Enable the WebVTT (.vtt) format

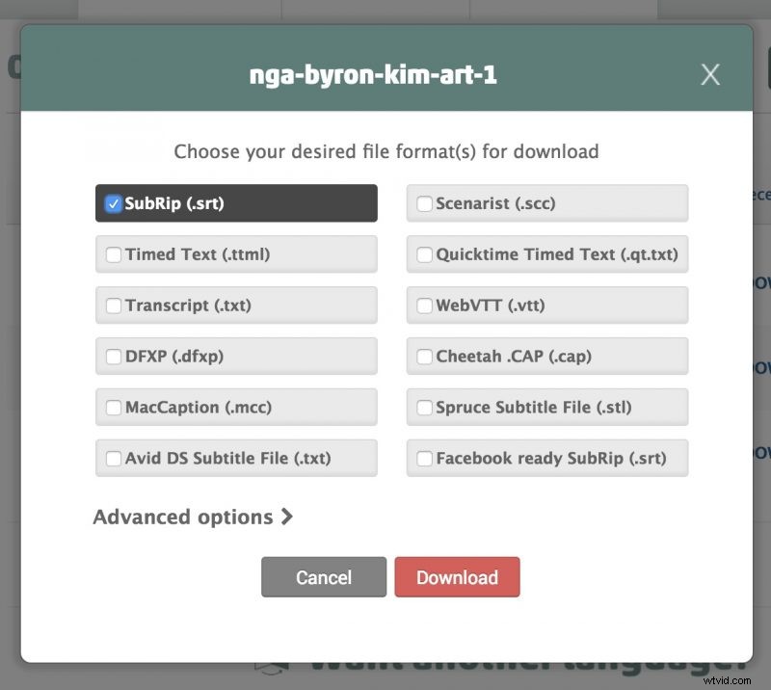[x=424, y=305]
